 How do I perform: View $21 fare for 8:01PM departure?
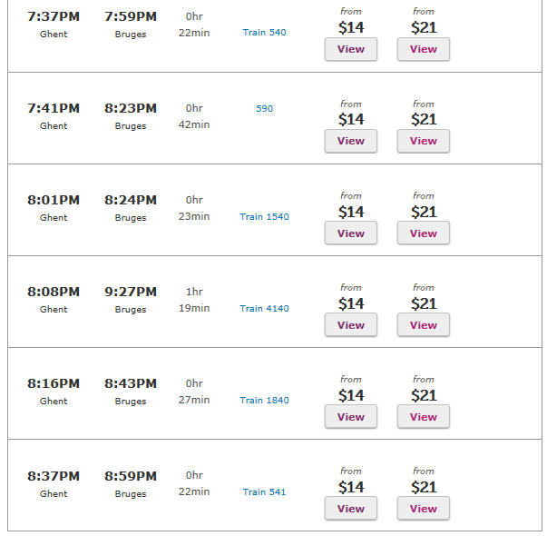click(x=423, y=233)
